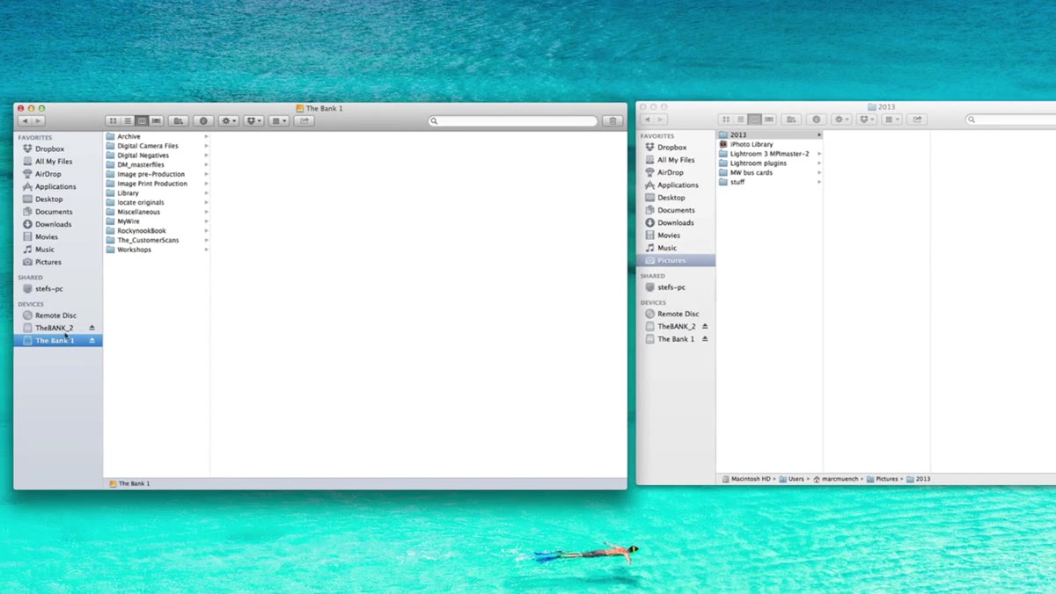Image resolution: width=1056 pixels, height=594 pixels.
Task: Select the MW bus cards folder
Action: point(751,173)
